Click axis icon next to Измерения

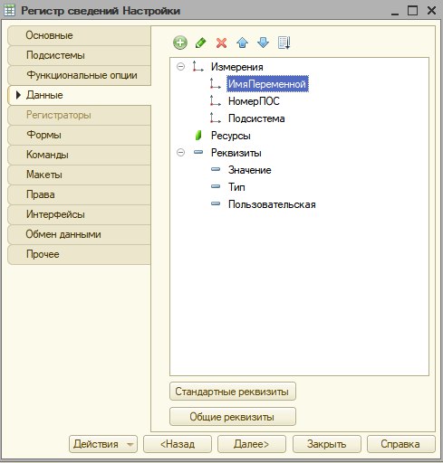tap(197, 66)
